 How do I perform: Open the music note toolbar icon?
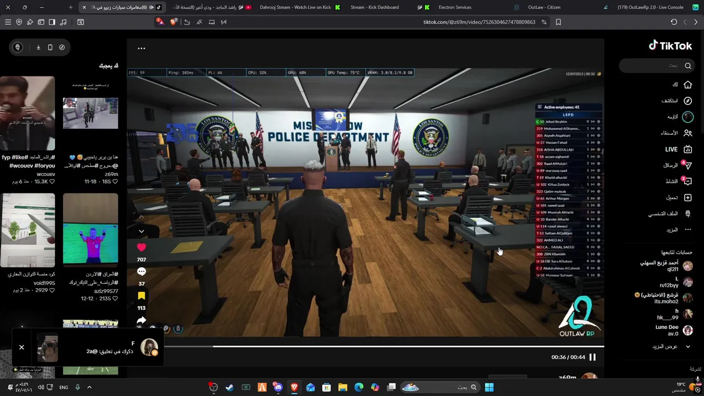point(63,22)
